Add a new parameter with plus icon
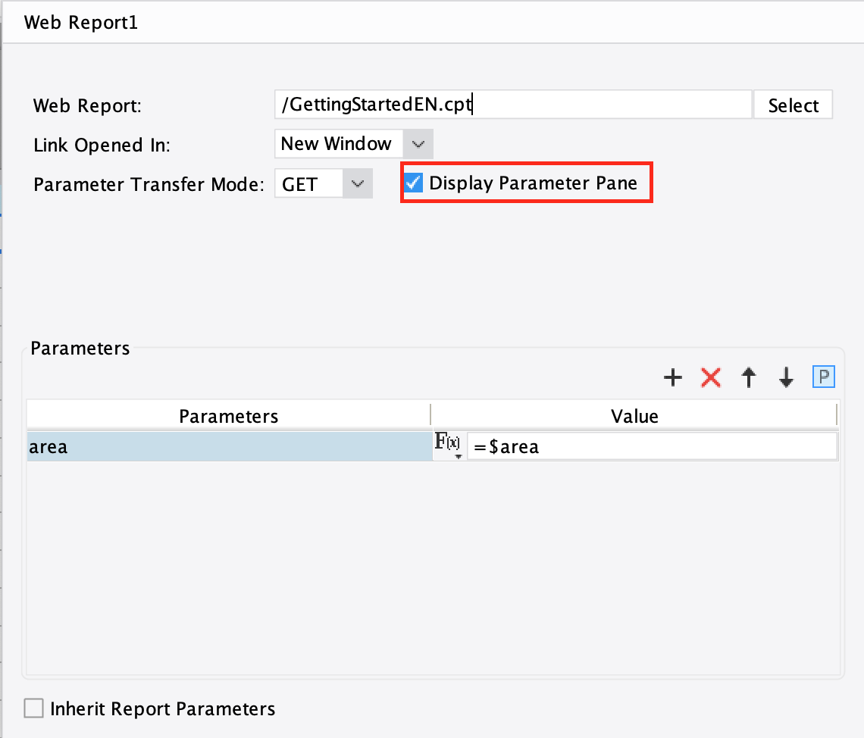This screenshot has width=864, height=738. tap(673, 378)
